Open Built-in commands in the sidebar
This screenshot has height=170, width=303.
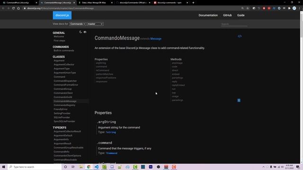click(64, 51)
